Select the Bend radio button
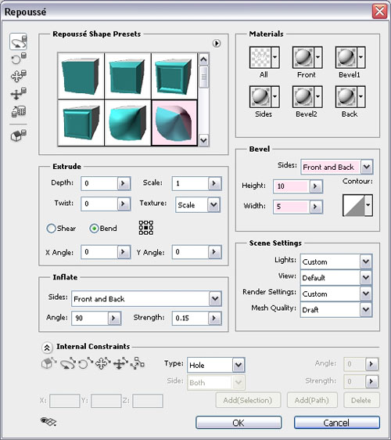This screenshot has width=391, height=440. click(x=94, y=229)
